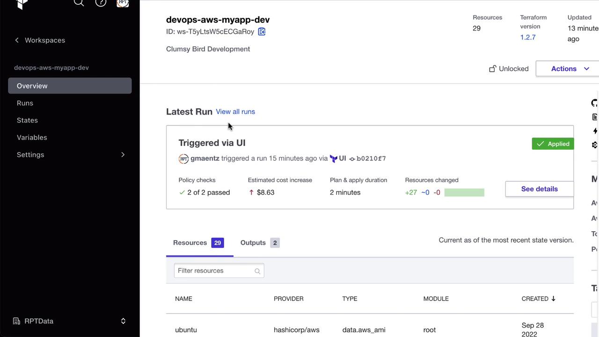Click the search icon in Filter resources
The image size is (599, 337).
click(257, 271)
